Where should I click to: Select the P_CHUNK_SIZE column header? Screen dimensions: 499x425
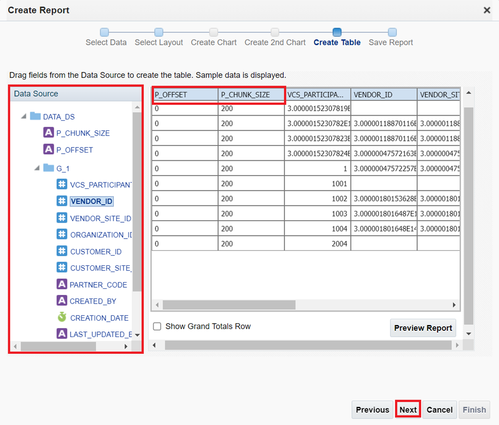251,95
